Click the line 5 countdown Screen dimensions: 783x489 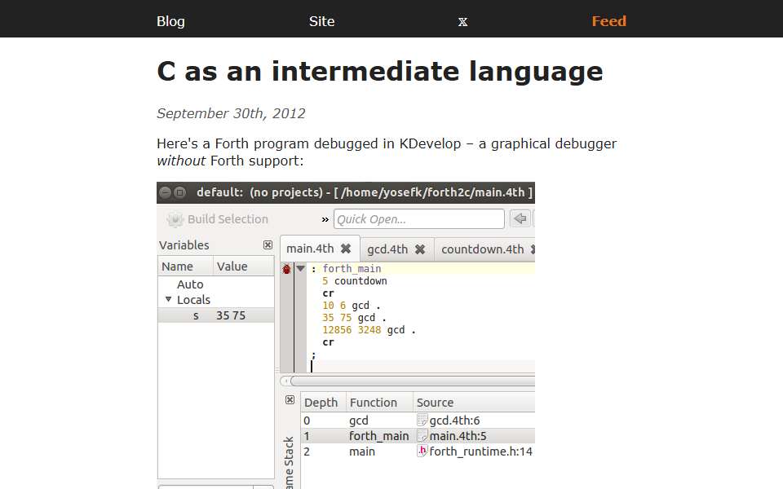coord(355,281)
